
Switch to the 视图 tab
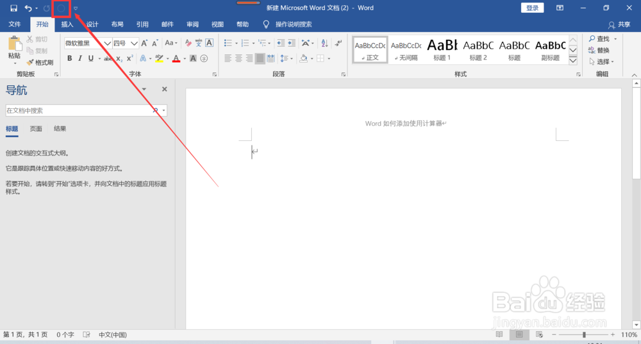(x=217, y=24)
